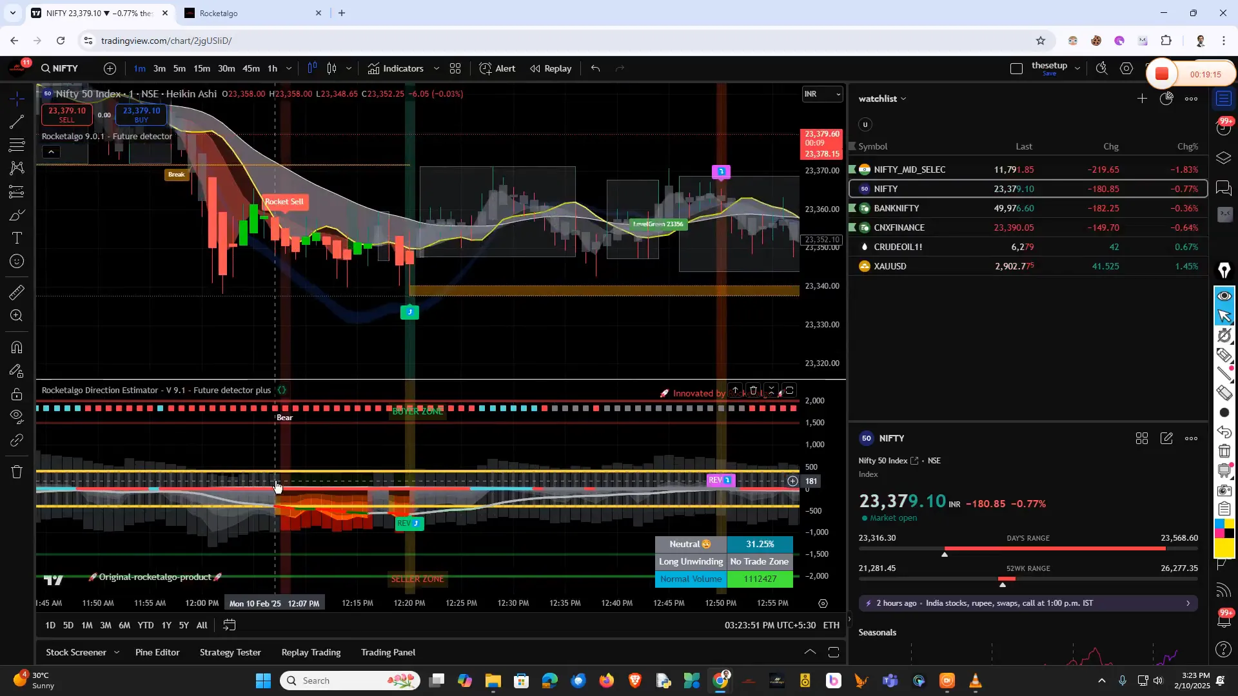The height and width of the screenshot is (696, 1238).
Task: Select the Text annotation tool
Action: (x=16, y=238)
